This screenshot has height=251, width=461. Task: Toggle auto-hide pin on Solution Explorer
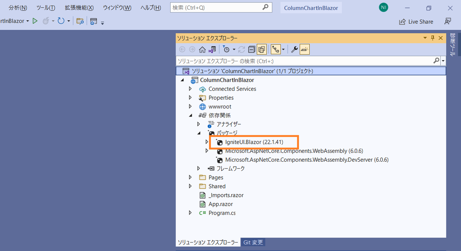click(433, 38)
